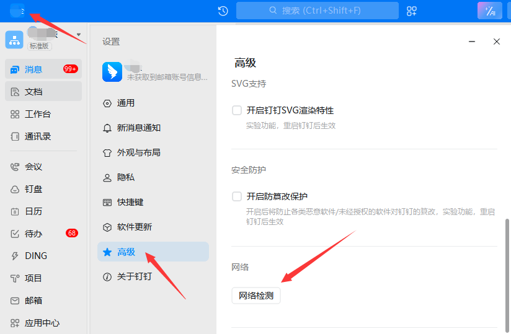The height and width of the screenshot is (334, 511).
Task: Open 通讯录 contacts
Action: point(43,136)
